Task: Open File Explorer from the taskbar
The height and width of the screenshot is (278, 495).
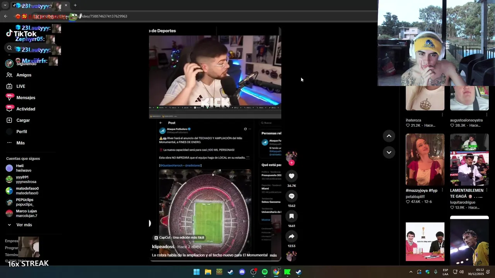Action: tap(208, 272)
